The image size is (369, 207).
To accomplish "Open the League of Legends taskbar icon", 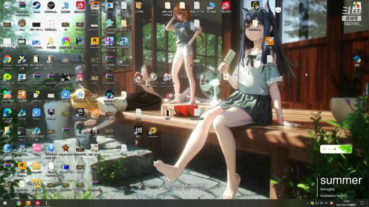I will tap(47, 203).
